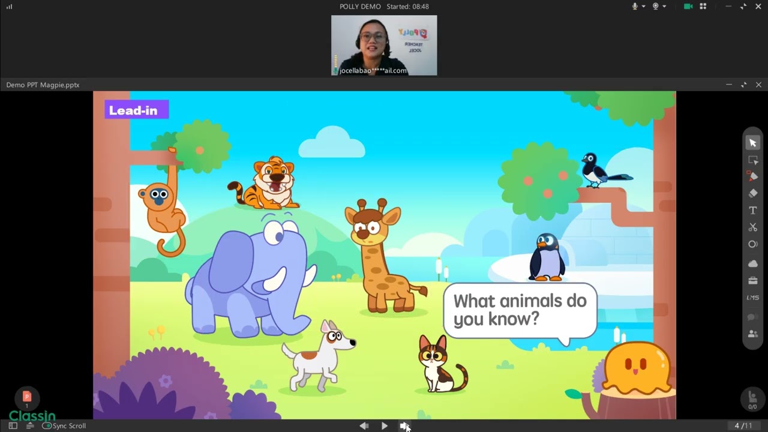Image resolution: width=768 pixels, height=432 pixels.
Task: Click the slide page counter 4/11
Action: point(743,425)
